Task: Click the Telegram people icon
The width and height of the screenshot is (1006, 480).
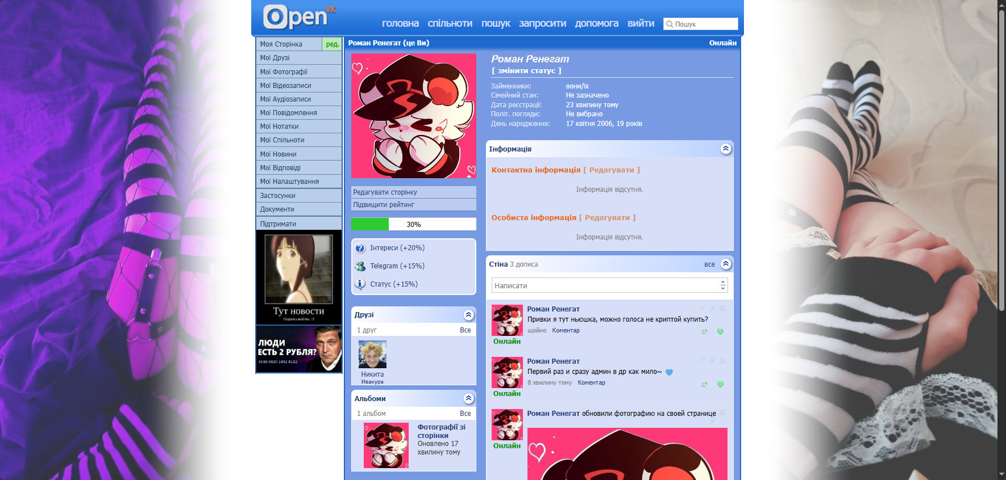Action: pos(360,266)
